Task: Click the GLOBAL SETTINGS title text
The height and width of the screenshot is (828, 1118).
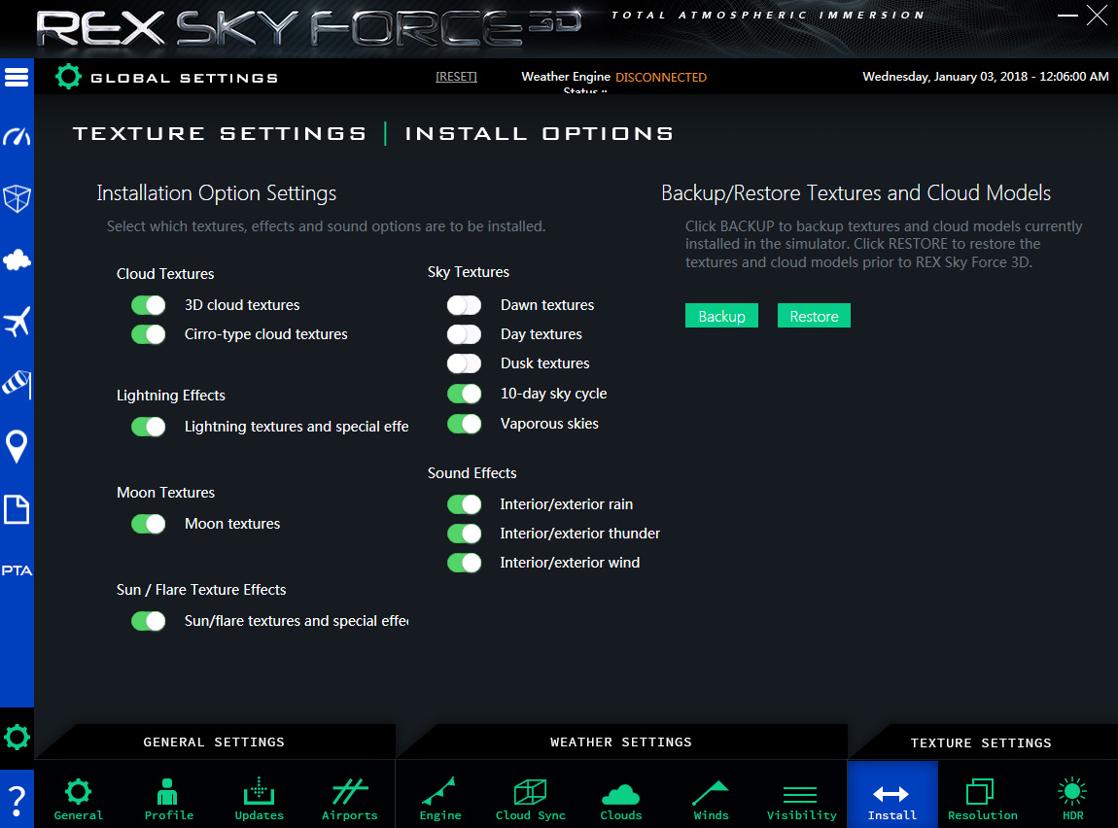Action: [x=184, y=78]
